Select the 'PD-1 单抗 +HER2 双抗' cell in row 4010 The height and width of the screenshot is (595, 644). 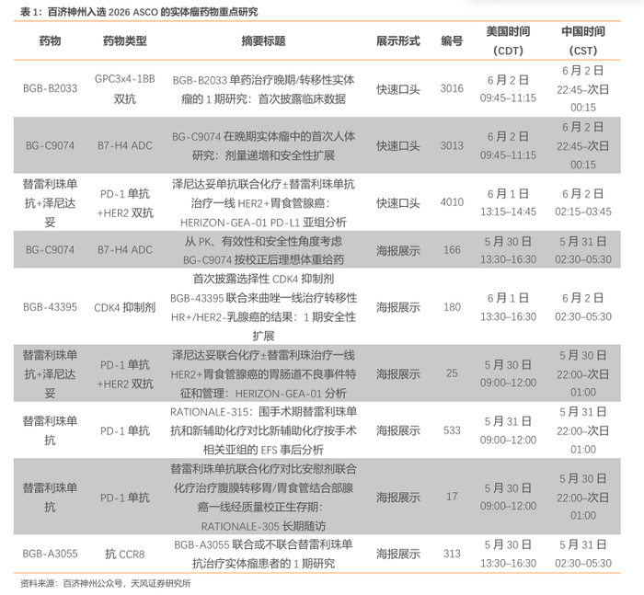pyautogui.click(x=125, y=203)
